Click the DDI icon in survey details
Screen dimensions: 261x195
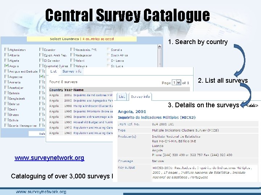pos(252,105)
